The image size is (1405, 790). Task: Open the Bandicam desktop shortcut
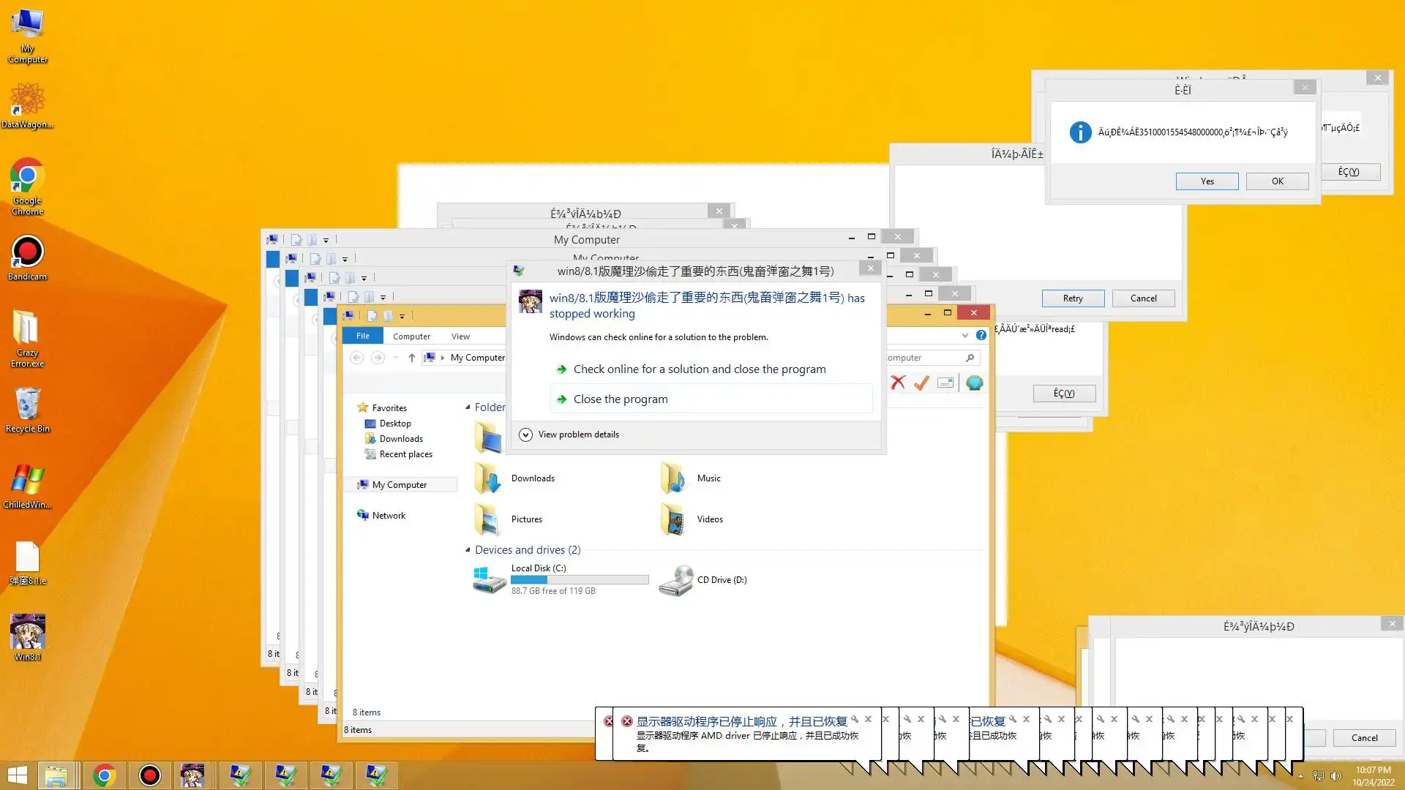click(27, 257)
